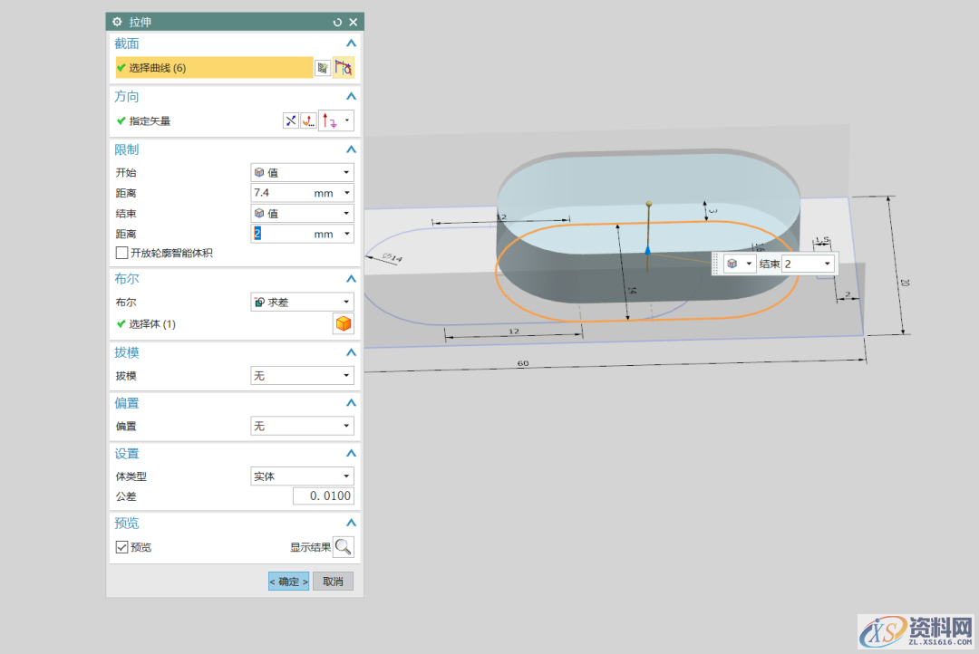Open the gear settings icon in title bar
The image size is (979, 654).
pyautogui.click(x=117, y=22)
